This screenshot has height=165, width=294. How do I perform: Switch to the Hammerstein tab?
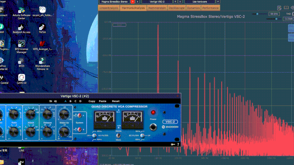(157, 8)
